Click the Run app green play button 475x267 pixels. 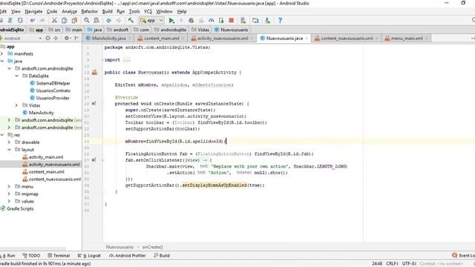coord(171,20)
